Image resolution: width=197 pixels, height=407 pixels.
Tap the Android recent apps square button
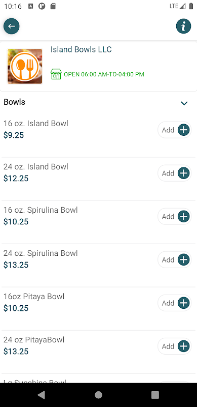pyautogui.click(x=155, y=395)
